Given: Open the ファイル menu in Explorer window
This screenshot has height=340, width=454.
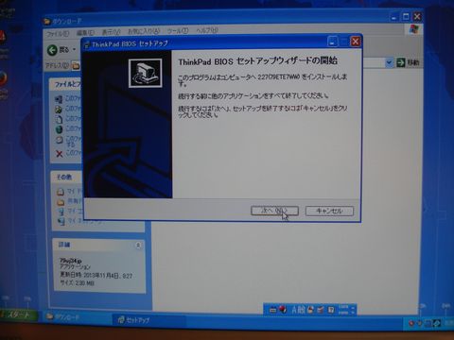Looking at the screenshot, I should point(58,33).
